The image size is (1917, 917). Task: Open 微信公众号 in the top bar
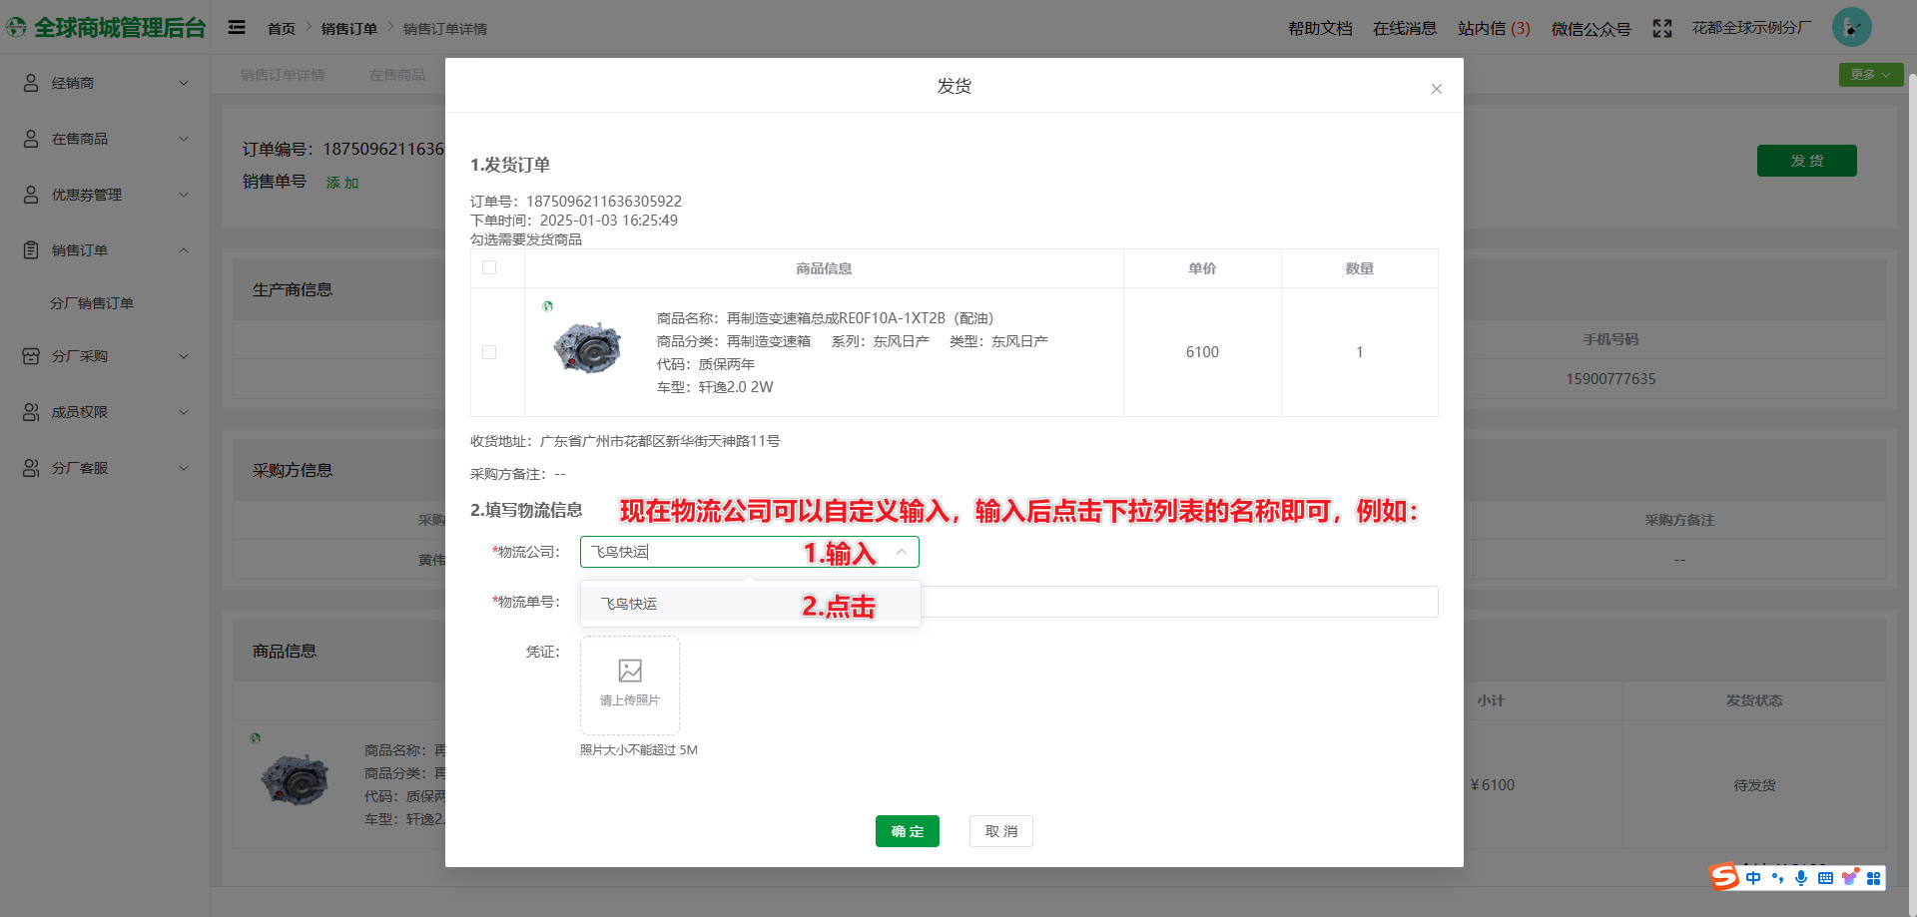(1591, 29)
